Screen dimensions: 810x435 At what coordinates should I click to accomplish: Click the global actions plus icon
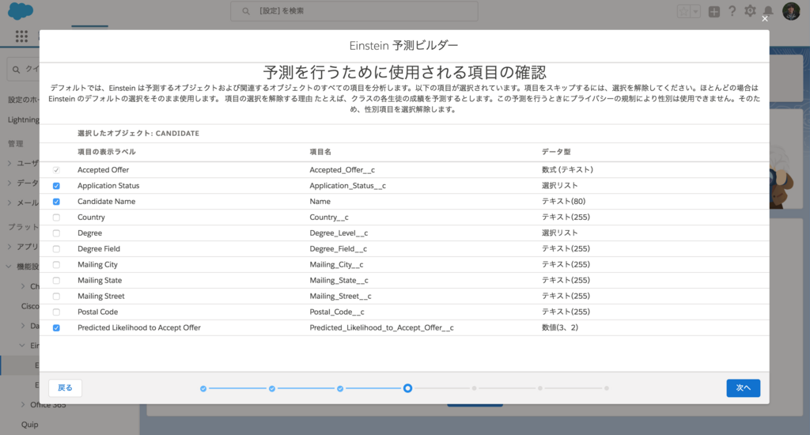coord(714,11)
